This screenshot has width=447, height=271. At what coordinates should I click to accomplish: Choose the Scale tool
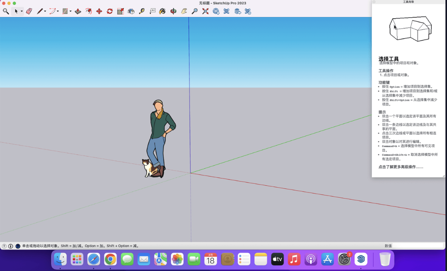(x=120, y=11)
